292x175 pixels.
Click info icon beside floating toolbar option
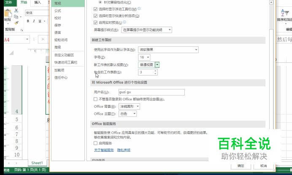139,8
